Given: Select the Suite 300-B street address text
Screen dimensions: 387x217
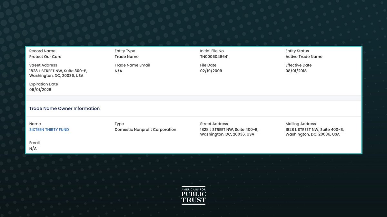Looking at the screenshot, I should [58, 73].
